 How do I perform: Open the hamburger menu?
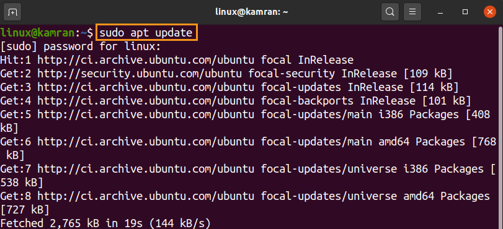(412, 12)
